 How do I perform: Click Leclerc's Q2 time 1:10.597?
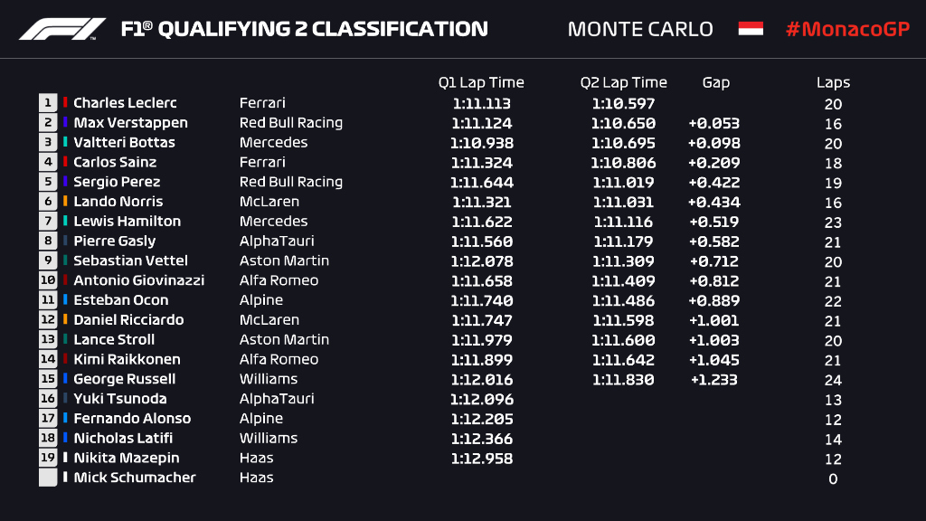click(x=624, y=103)
